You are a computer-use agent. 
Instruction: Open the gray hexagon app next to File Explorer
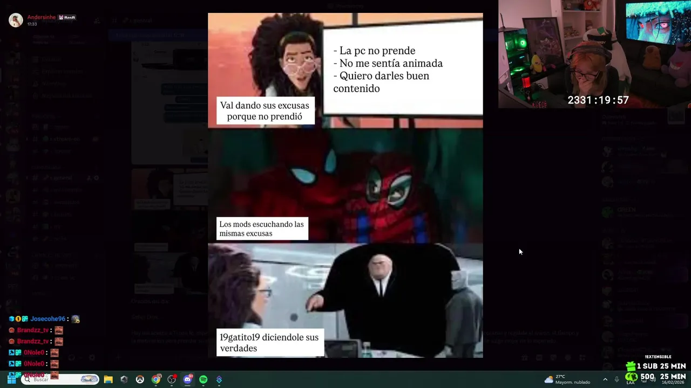(x=124, y=379)
